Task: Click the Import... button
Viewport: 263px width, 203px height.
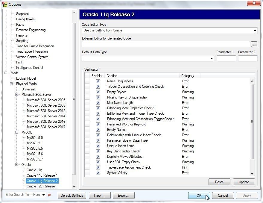Action: pyautogui.click(x=100, y=196)
